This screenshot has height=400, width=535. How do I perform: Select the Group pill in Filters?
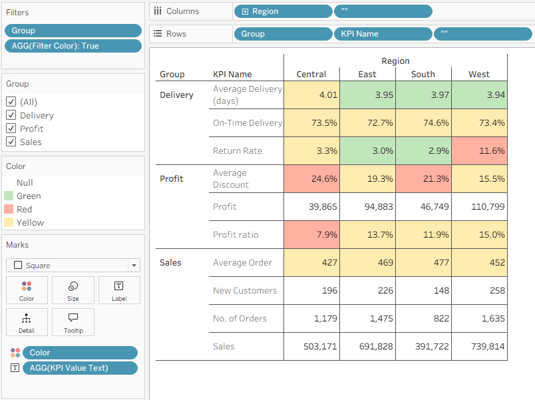[x=73, y=31]
